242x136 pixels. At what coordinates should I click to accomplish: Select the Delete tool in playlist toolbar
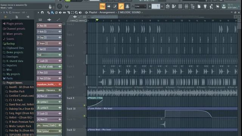pos(56,12)
